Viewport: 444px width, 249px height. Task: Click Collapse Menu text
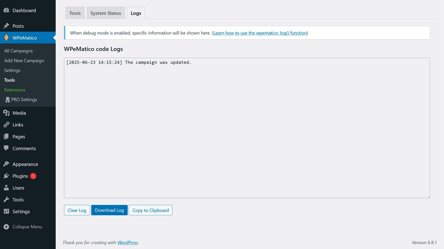tap(27, 227)
